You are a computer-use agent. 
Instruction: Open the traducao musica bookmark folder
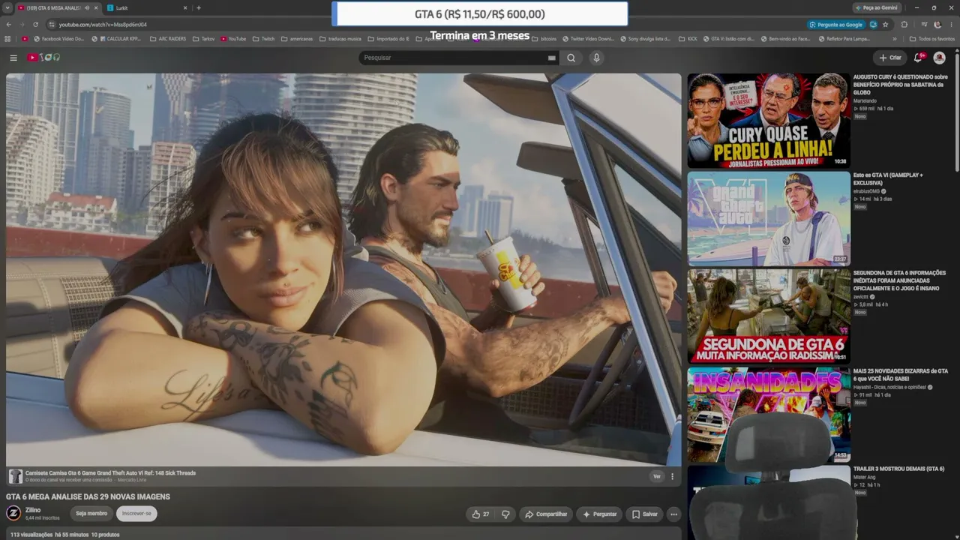(340, 39)
